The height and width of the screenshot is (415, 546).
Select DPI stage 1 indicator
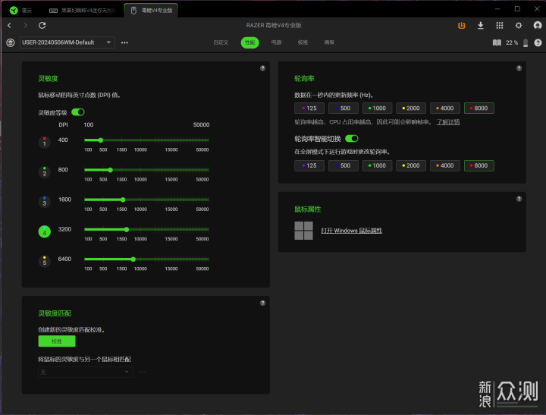point(44,142)
